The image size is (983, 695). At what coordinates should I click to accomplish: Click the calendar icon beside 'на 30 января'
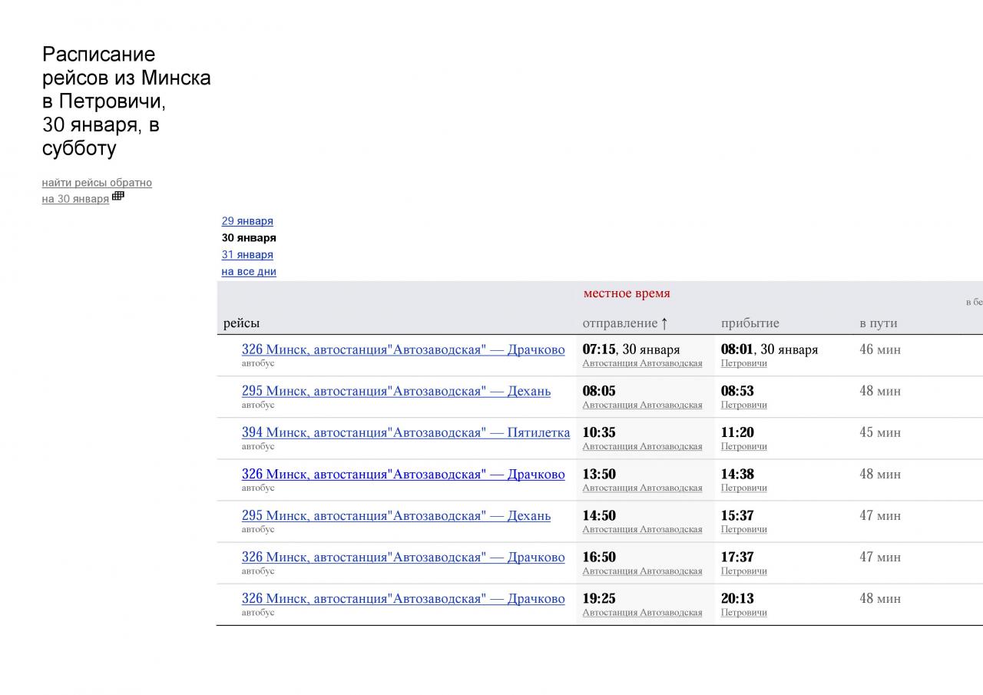tap(118, 197)
